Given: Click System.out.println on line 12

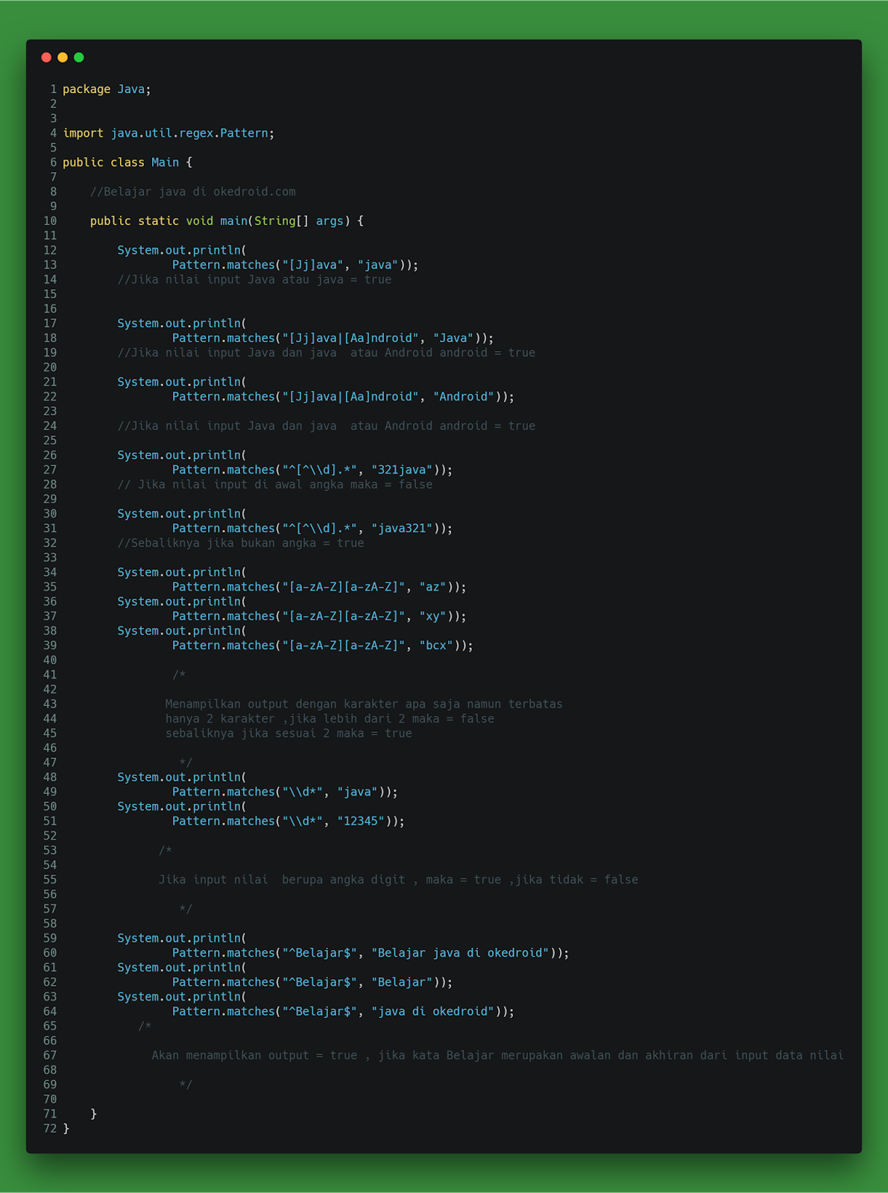Looking at the screenshot, I should (x=182, y=251).
